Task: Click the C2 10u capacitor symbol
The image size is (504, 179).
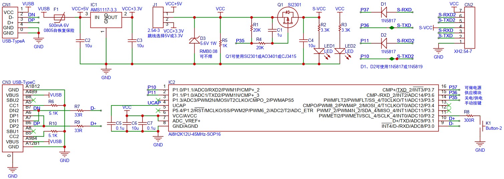Action: [x=80, y=41]
